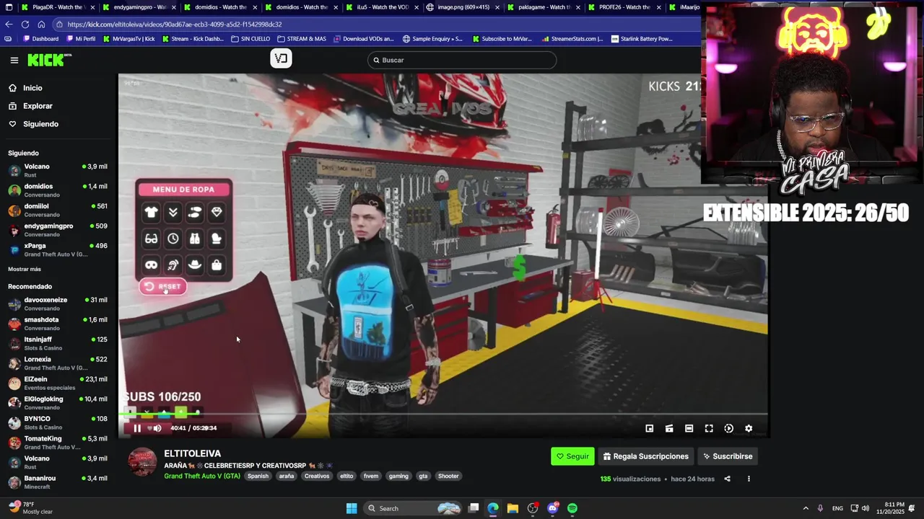Open davooxeneize recommended channel
The width and height of the screenshot is (924, 519).
[58, 304]
